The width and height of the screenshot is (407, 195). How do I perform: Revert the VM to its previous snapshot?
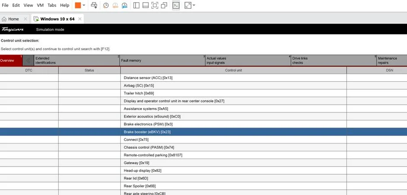tap(115, 5)
